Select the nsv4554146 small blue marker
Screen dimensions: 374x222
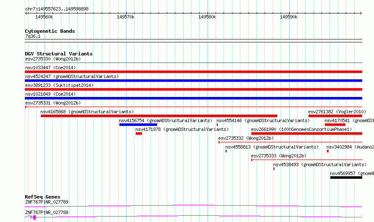[x=217, y=125]
